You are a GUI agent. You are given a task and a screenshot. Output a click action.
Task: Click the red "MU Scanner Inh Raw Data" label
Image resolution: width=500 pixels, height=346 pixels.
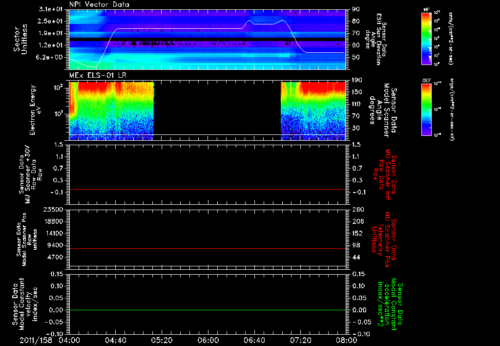click(385, 174)
